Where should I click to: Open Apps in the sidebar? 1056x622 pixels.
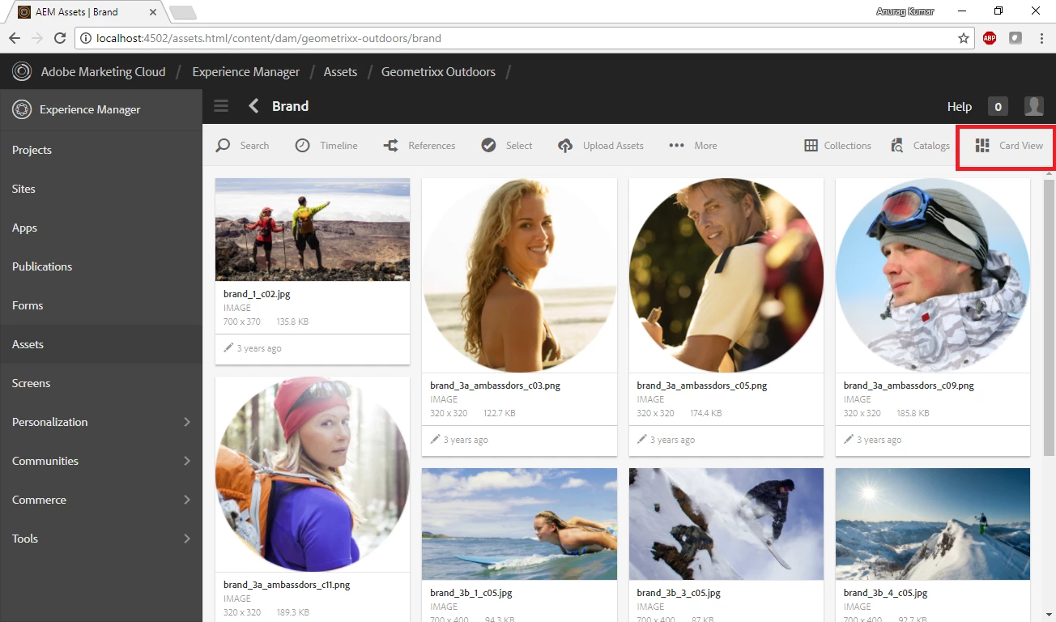point(101,228)
